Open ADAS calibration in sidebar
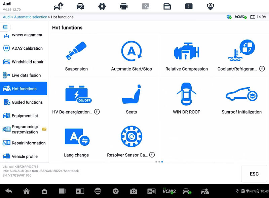269x198 pixels. [24, 48]
